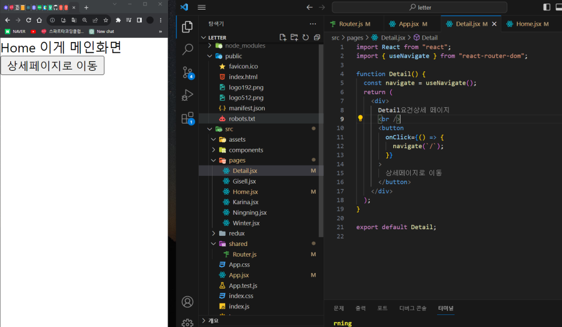Refresh the LETTER explorer tree
The height and width of the screenshot is (327, 562).
[x=306, y=37]
